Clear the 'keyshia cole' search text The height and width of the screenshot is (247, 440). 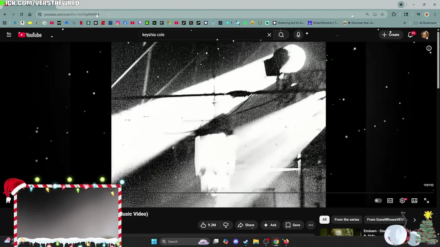[269, 35]
